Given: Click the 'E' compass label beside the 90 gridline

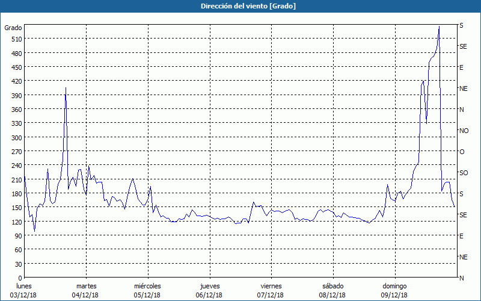Looking at the screenshot, I should click(461, 236).
